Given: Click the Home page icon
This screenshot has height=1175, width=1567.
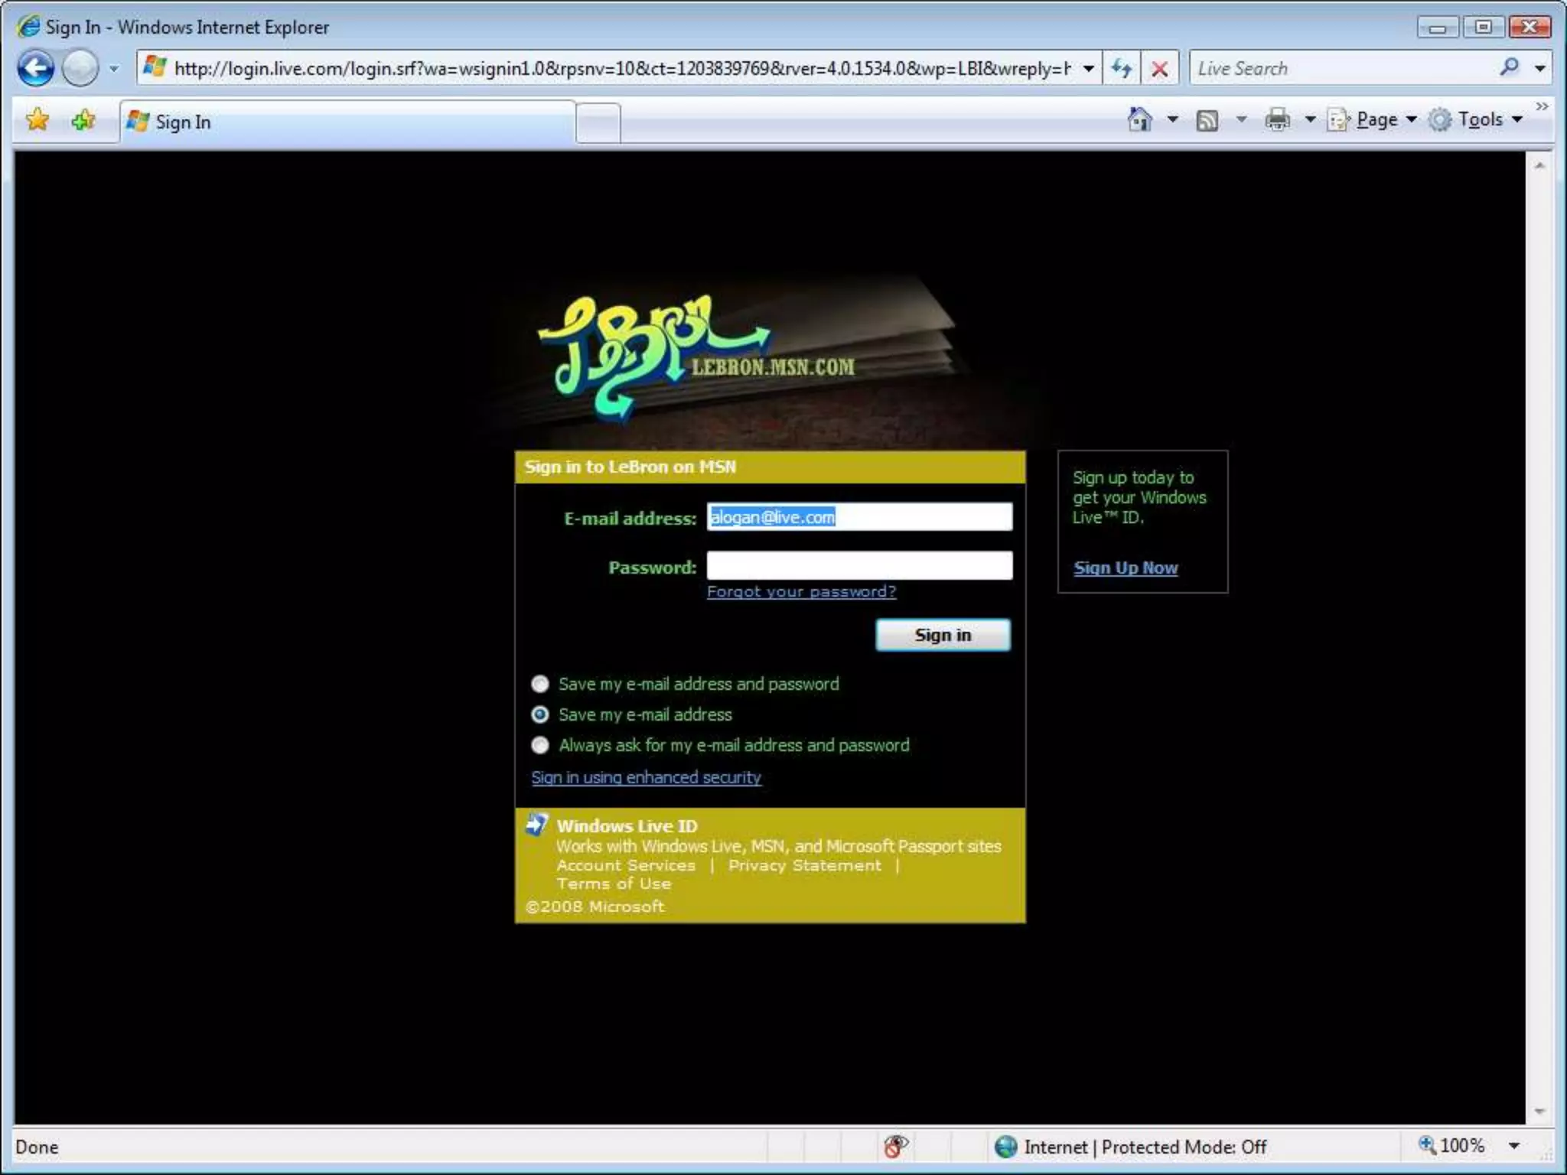Looking at the screenshot, I should [1139, 119].
